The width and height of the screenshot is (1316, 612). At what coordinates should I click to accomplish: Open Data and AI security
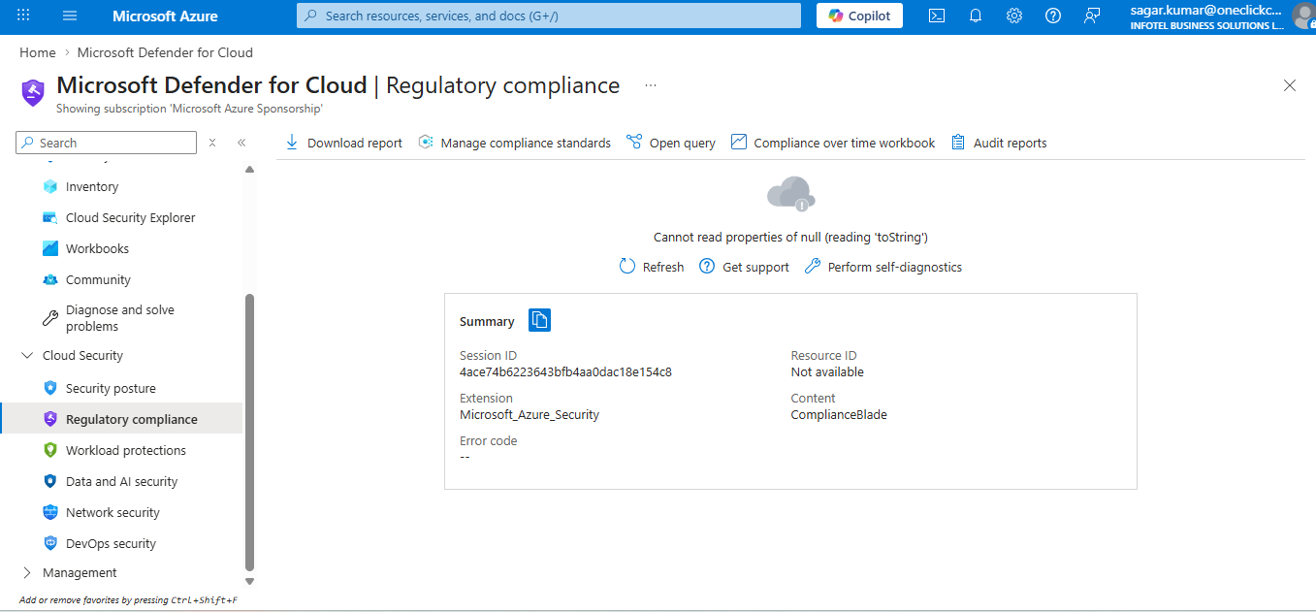[122, 481]
